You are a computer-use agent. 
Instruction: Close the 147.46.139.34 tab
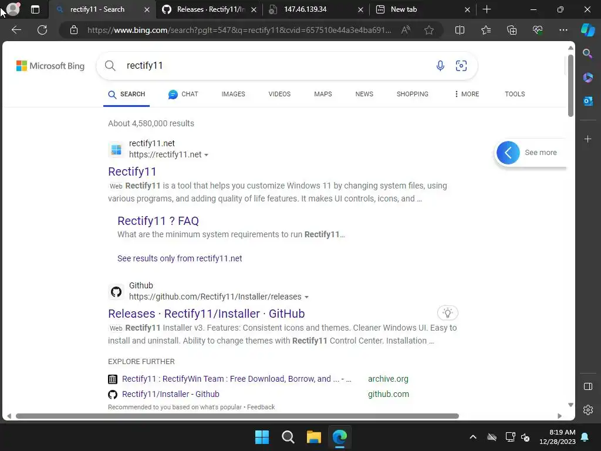pos(360,10)
